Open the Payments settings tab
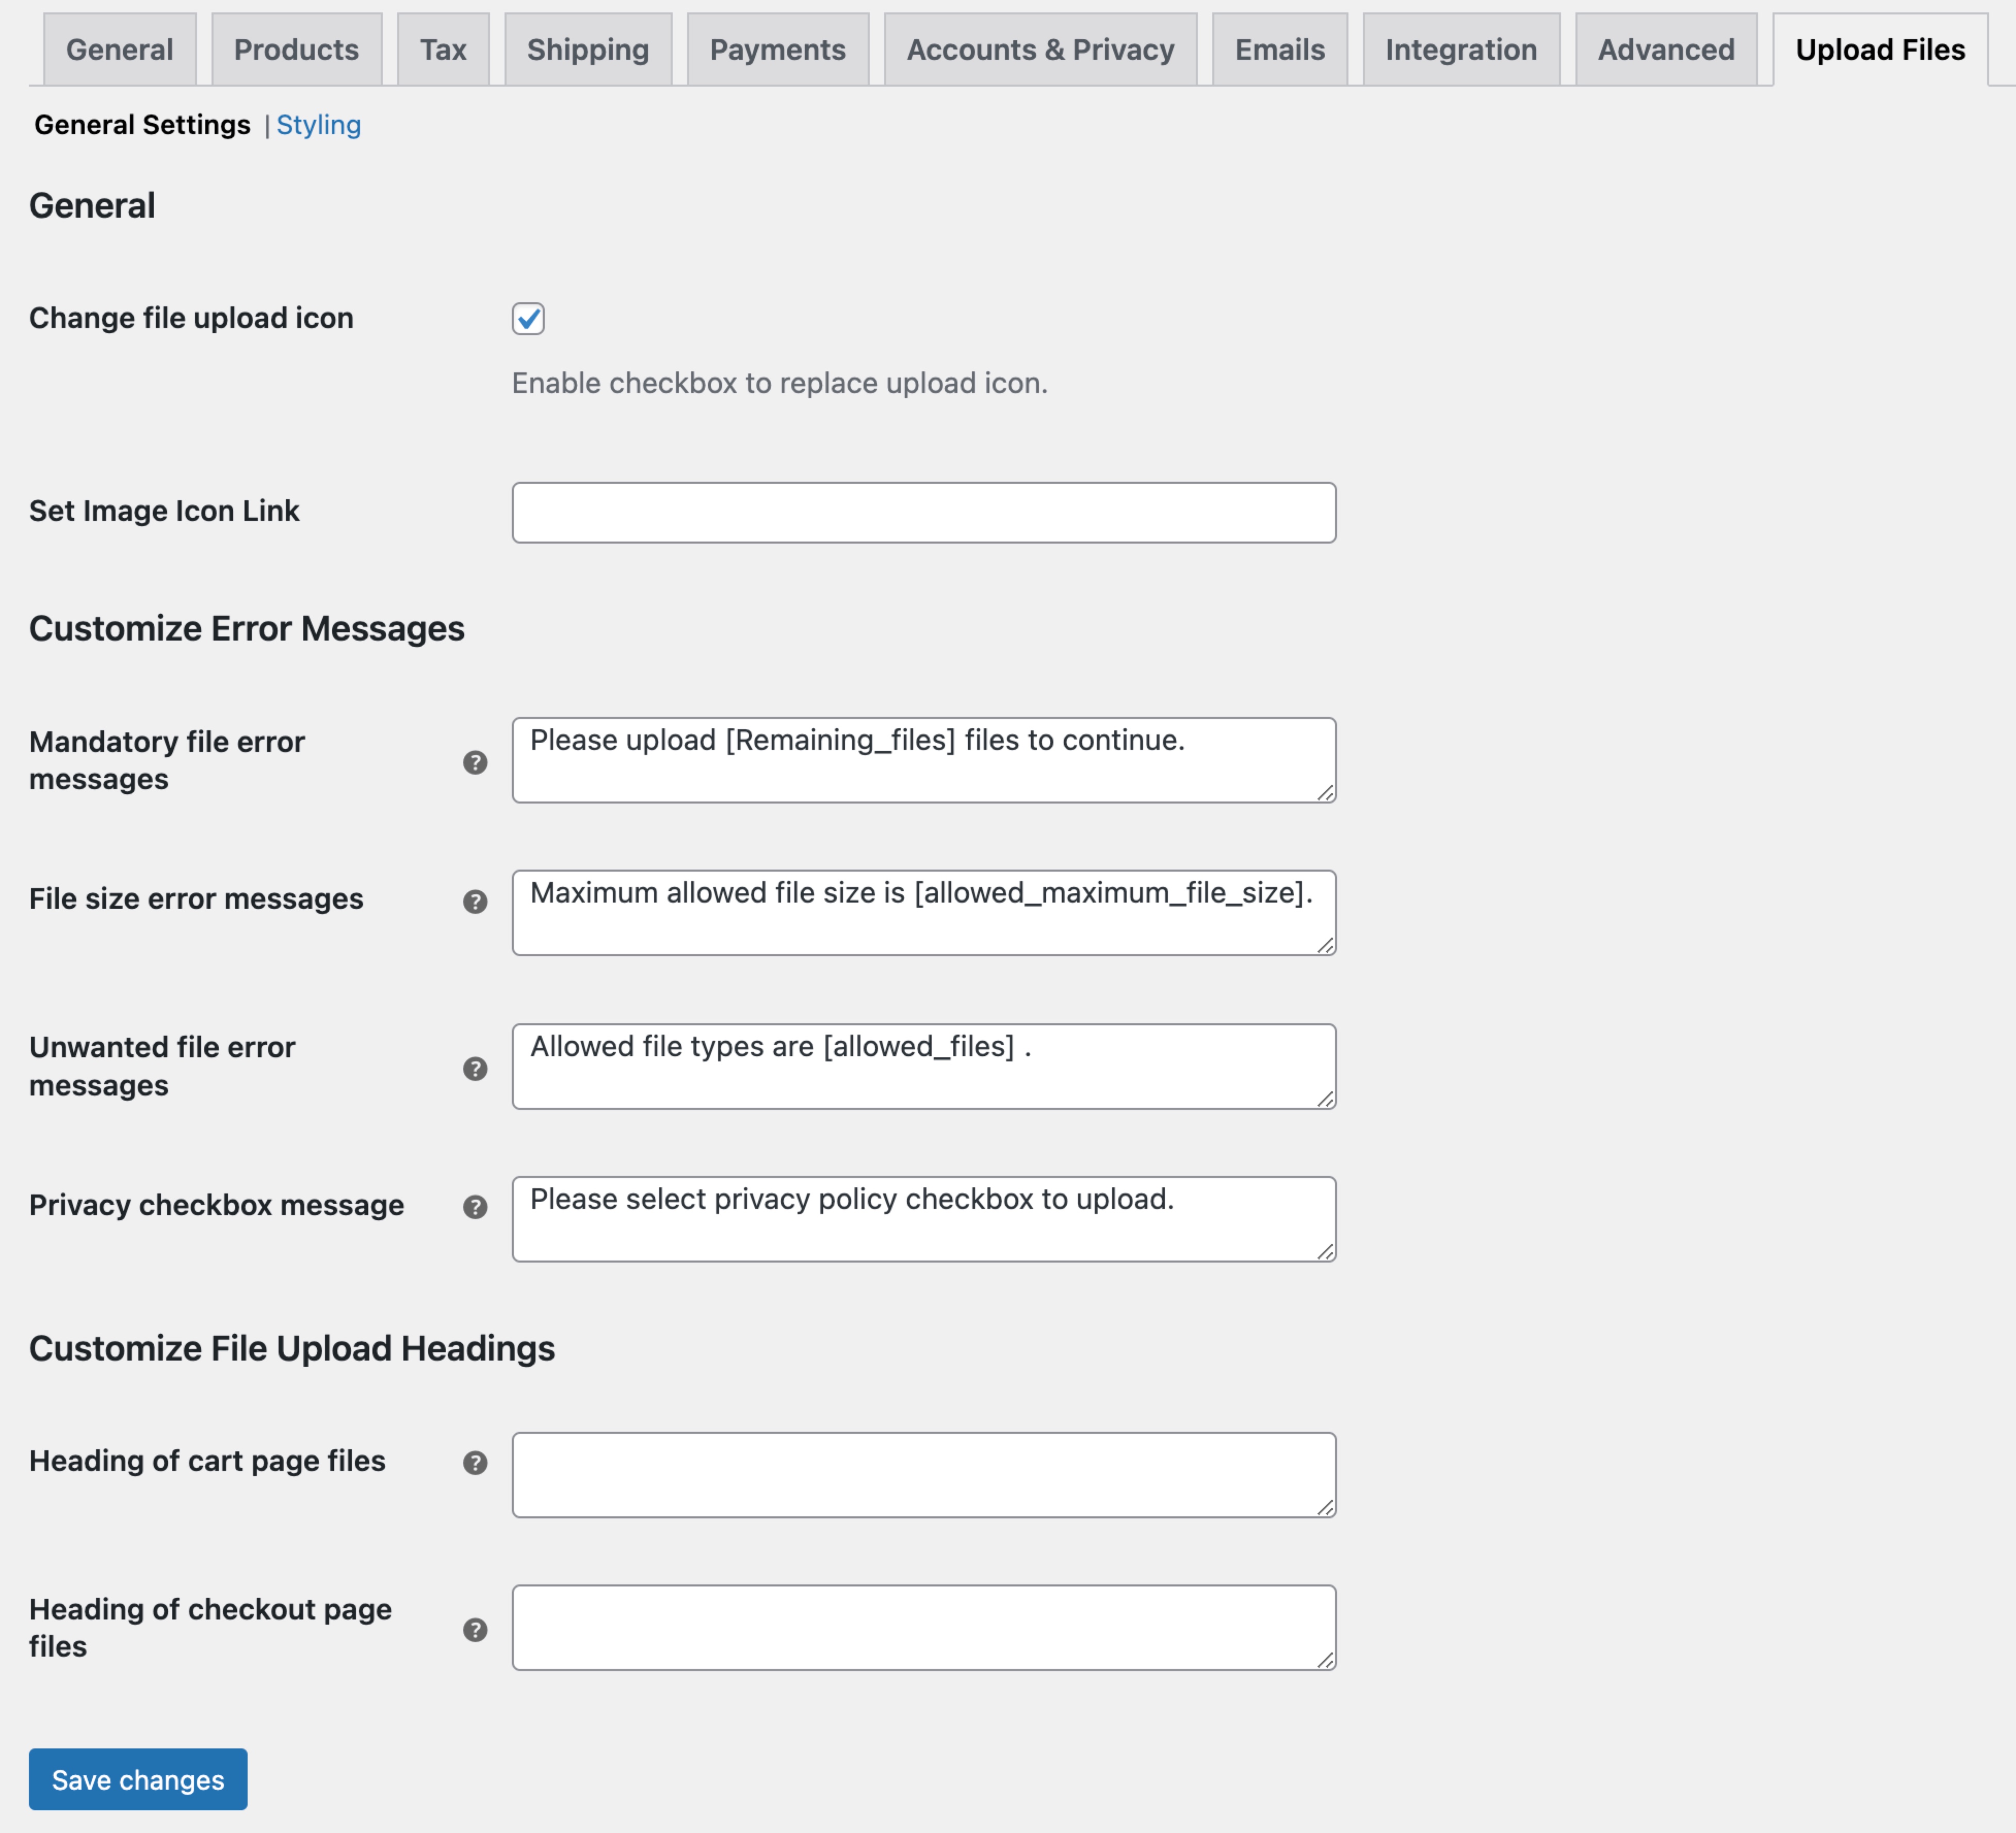The image size is (2016, 1833). coord(778,48)
